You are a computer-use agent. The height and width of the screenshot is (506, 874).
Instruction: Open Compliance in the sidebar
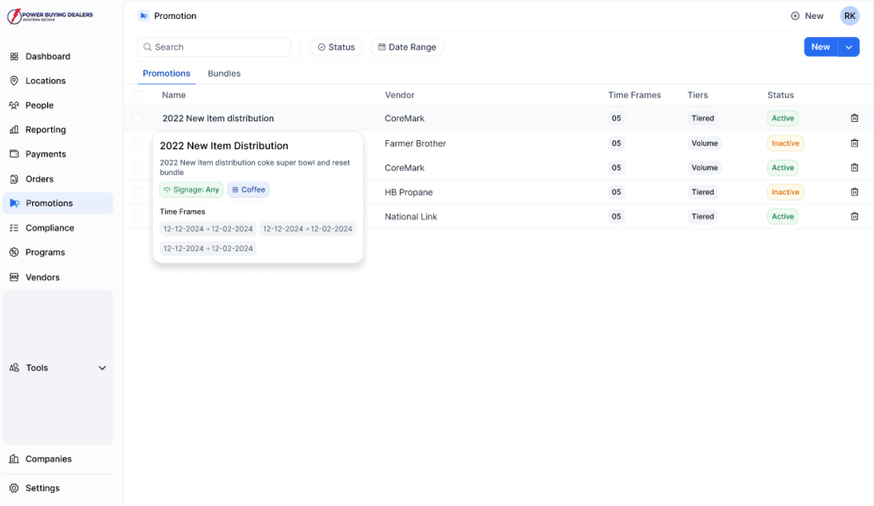pos(49,227)
